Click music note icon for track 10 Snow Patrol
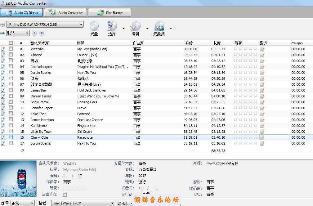The height and width of the screenshot is (206, 313). point(3,102)
